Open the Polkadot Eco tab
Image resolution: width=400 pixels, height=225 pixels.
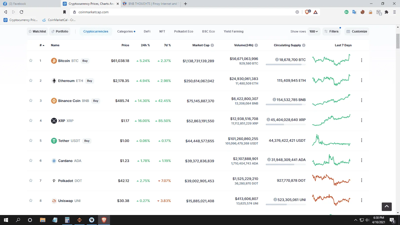183,31
